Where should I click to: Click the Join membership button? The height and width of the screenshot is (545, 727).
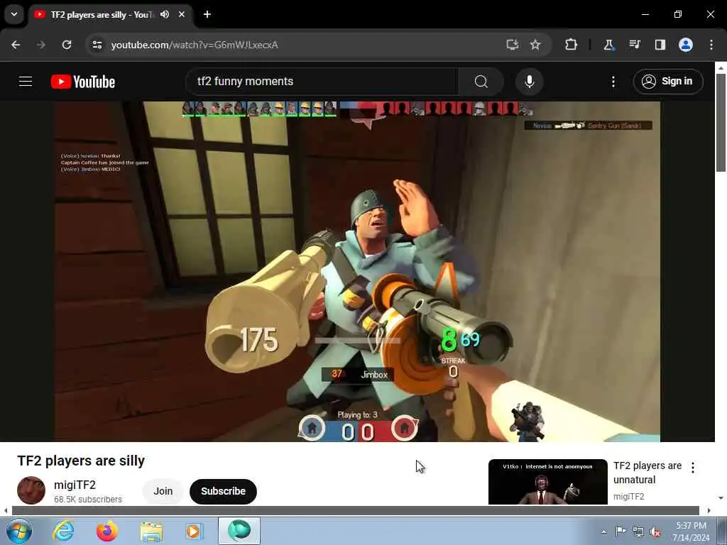163,491
